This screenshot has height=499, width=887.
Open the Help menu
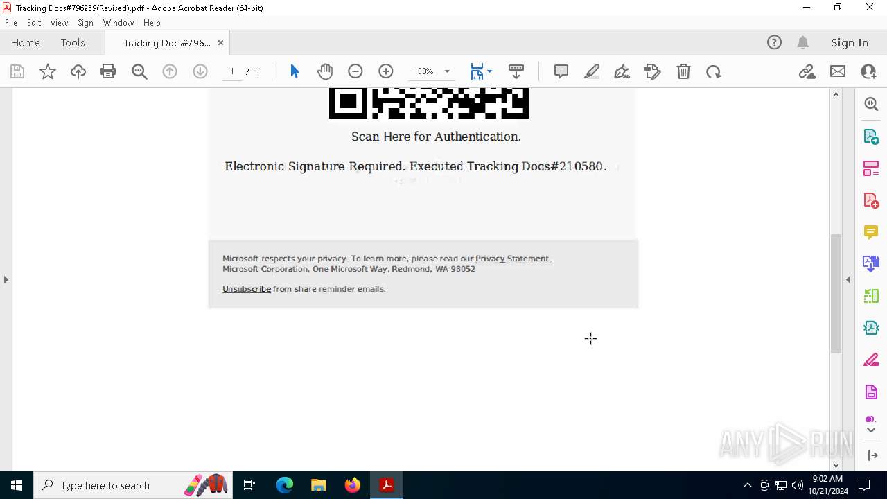pos(152,23)
